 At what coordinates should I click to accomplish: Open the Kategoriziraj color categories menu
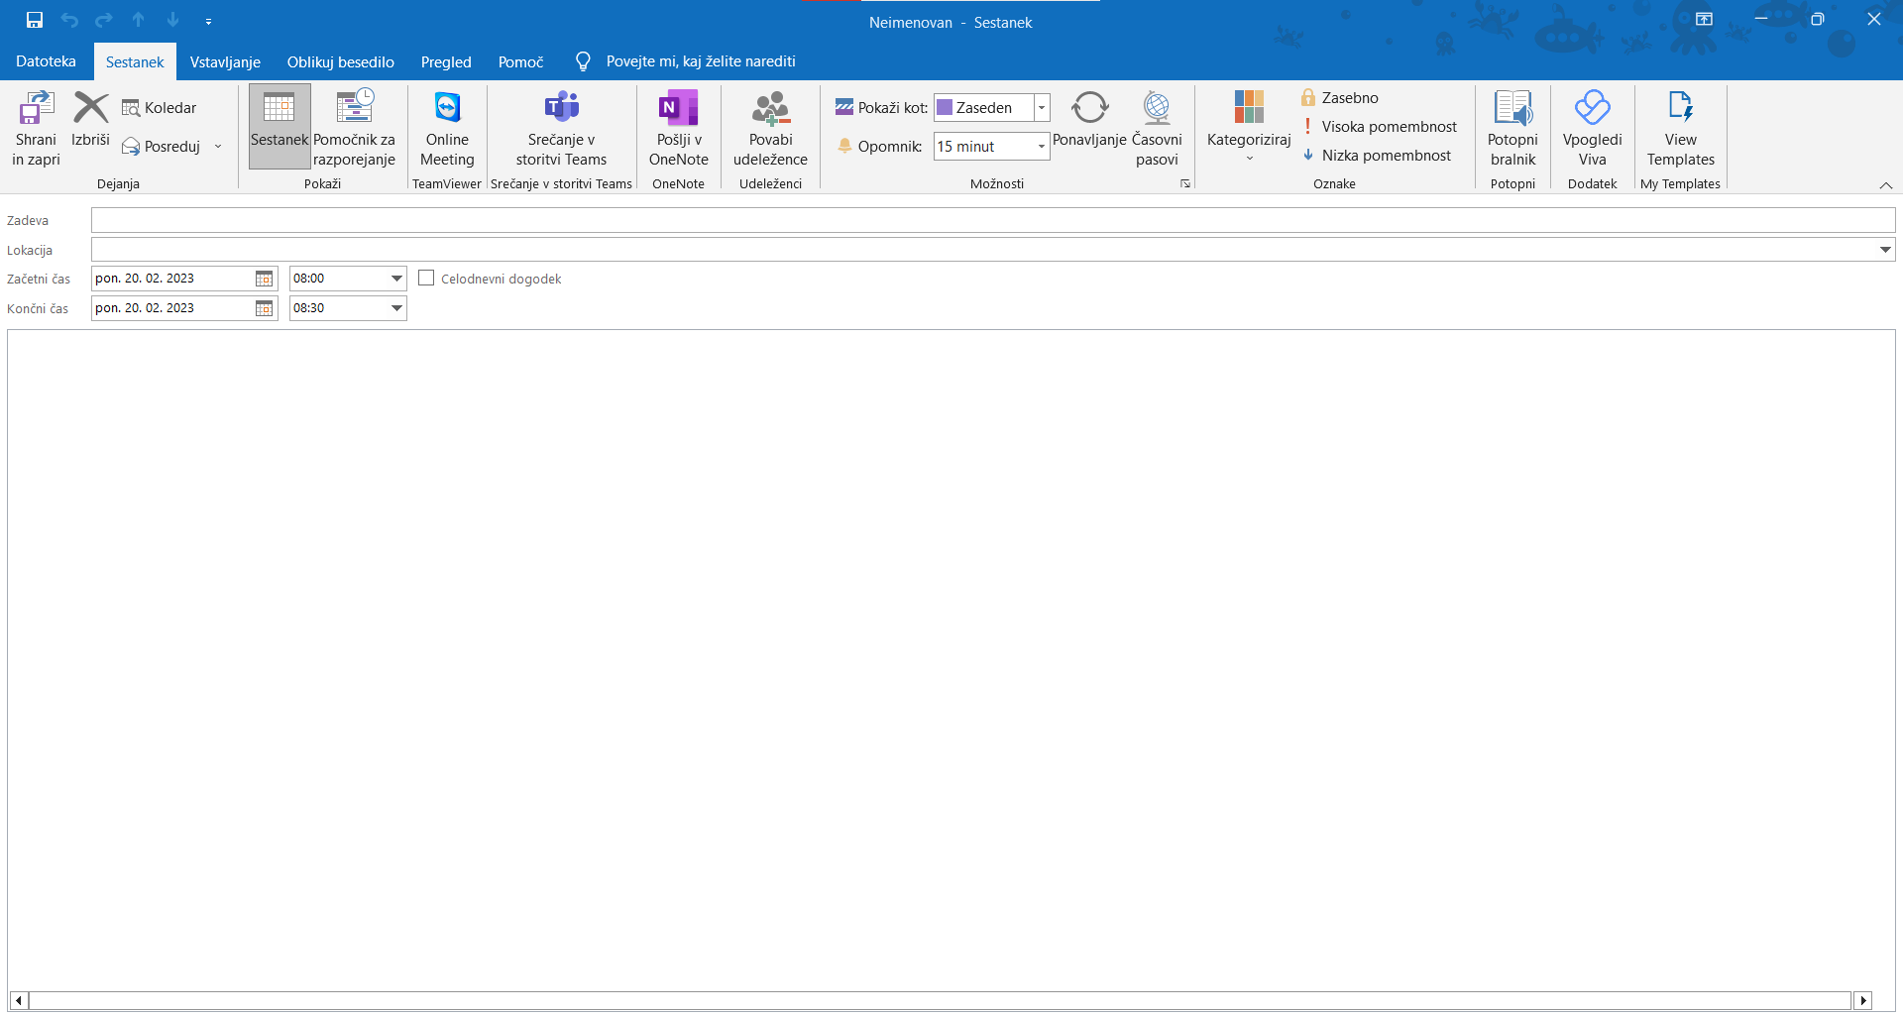[1249, 126]
